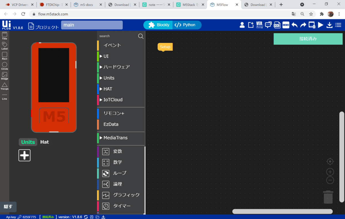Run the program with play icon
The height and width of the screenshot is (219, 345).
click(321, 25)
